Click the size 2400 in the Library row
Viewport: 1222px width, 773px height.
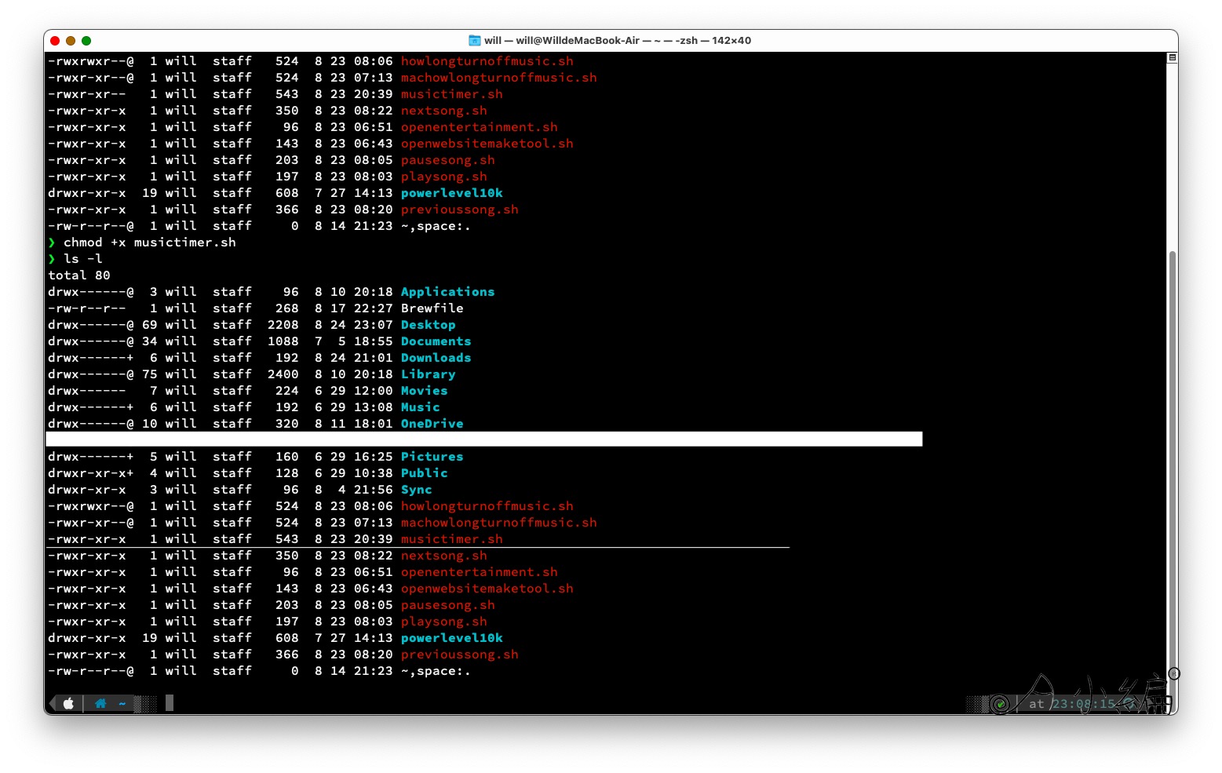click(x=283, y=374)
